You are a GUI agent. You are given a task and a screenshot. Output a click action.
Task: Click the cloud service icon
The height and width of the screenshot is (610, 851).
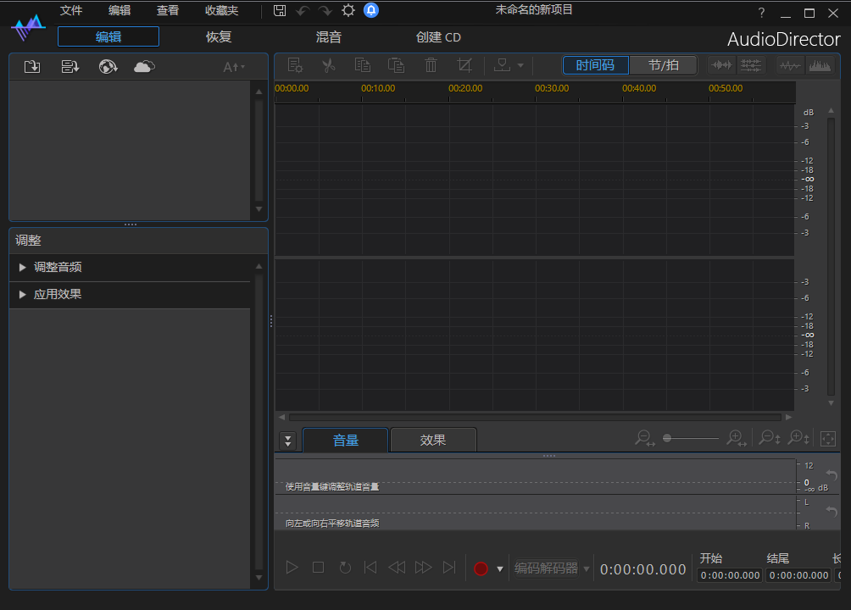coord(144,67)
